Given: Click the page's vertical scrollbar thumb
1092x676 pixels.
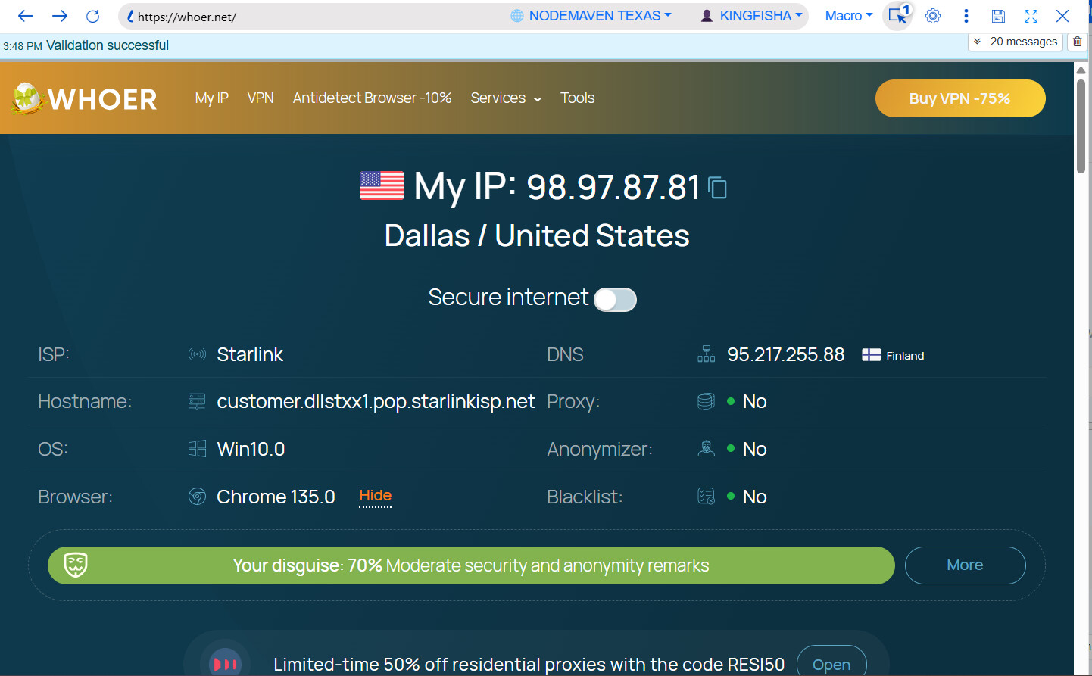Looking at the screenshot, I should pyautogui.click(x=1081, y=126).
